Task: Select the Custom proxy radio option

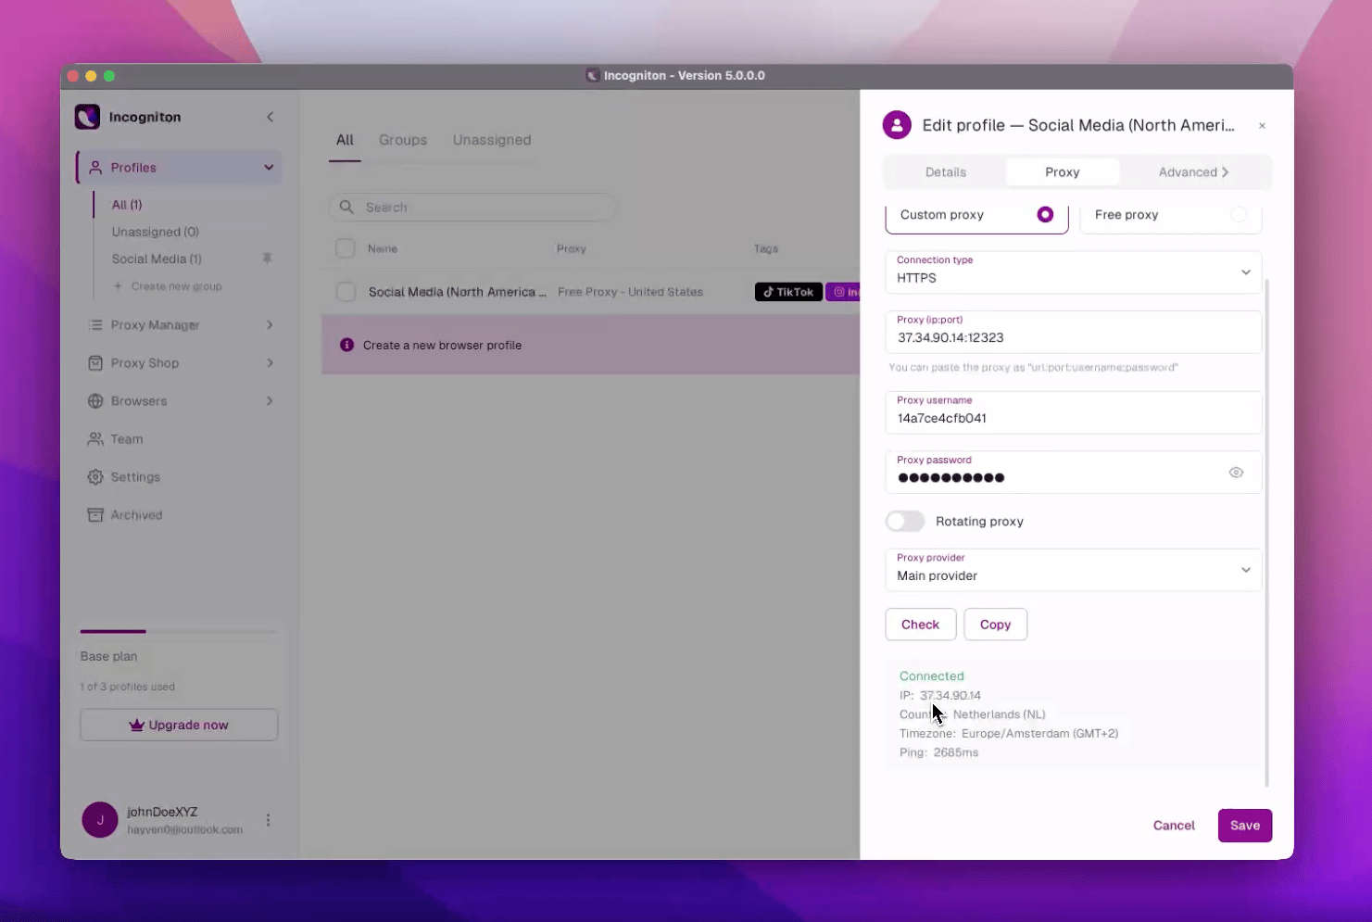Action: [1045, 215]
